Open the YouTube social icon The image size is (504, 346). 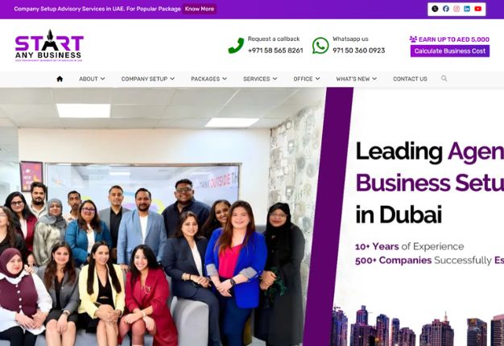(478, 9)
